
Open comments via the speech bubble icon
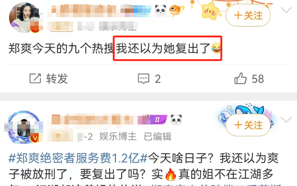[143, 79]
